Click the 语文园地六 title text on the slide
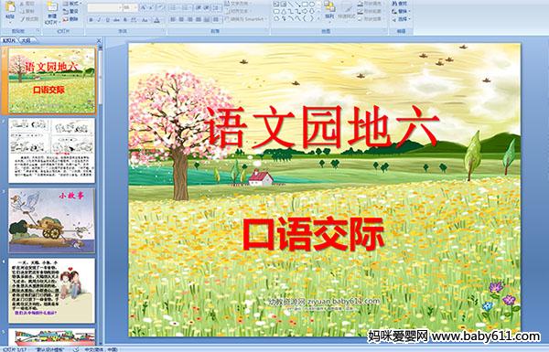This screenshot has height=352, width=549. click(322, 127)
